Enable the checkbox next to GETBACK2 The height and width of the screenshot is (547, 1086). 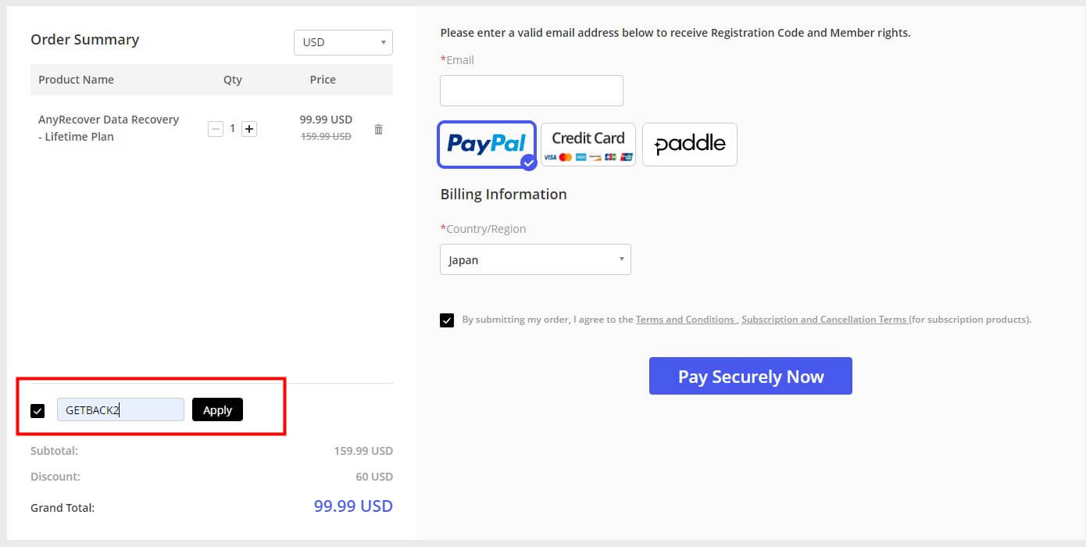tap(37, 409)
